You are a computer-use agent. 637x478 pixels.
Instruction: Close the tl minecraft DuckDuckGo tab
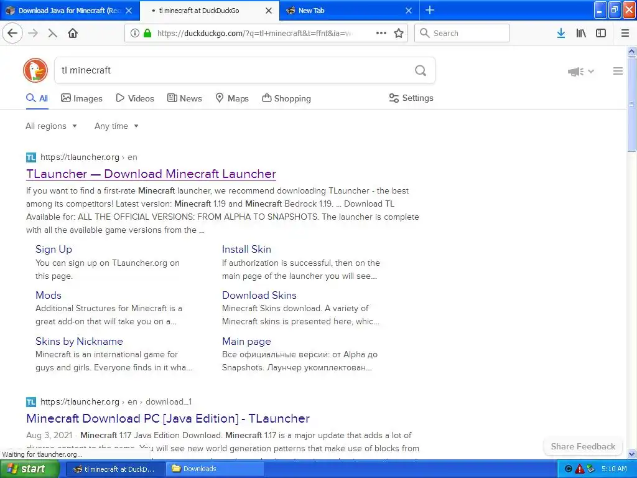pyautogui.click(x=269, y=11)
